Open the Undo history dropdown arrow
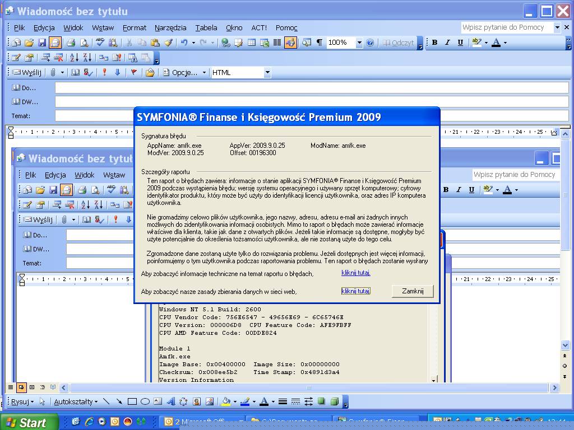The image size is (574, 430). click(193, 43)
